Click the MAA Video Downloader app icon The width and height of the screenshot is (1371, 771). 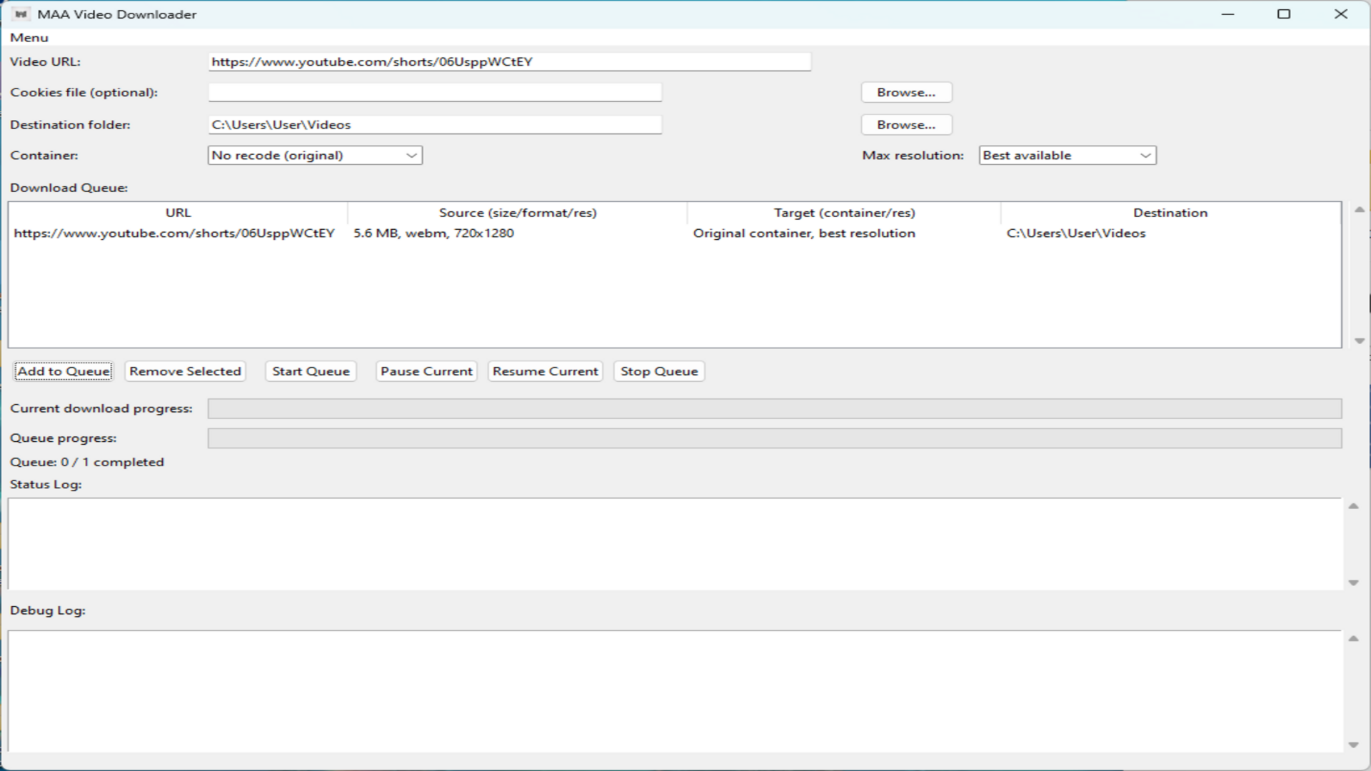coord(22,14)
